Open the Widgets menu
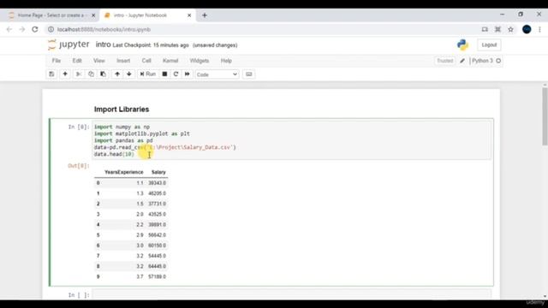This screenshot has height=308, width=548. click(200, 61)
